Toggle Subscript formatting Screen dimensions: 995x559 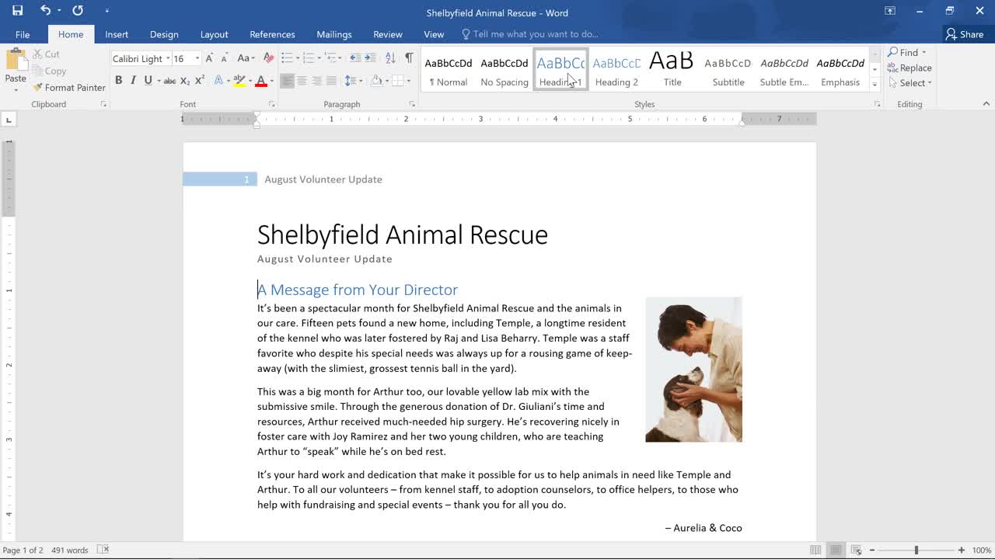pos(185,81)
